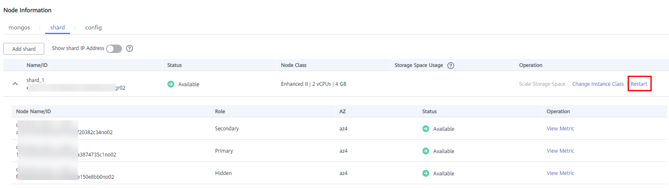Switch to the mongos tab
669x188 pixels.
tap(19, 27)
